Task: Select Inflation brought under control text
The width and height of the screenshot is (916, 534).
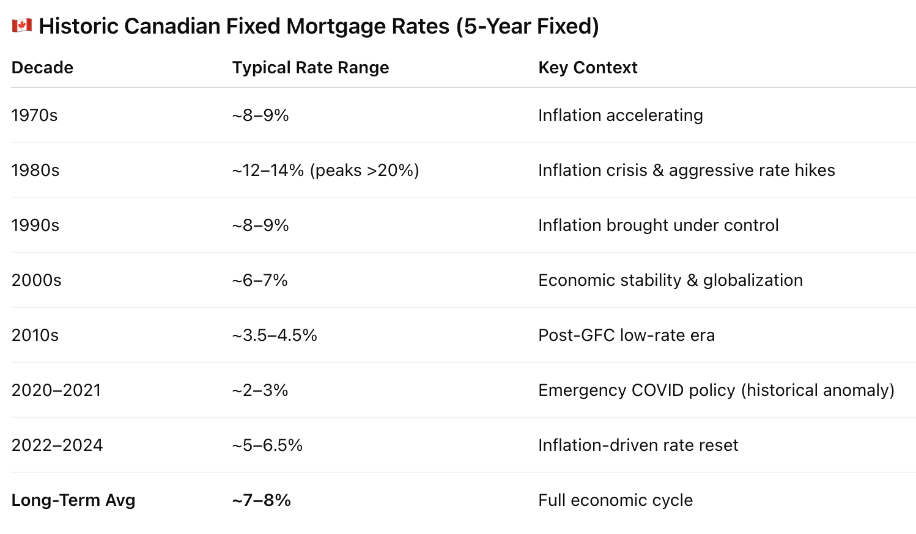Action: click(658, 225)
